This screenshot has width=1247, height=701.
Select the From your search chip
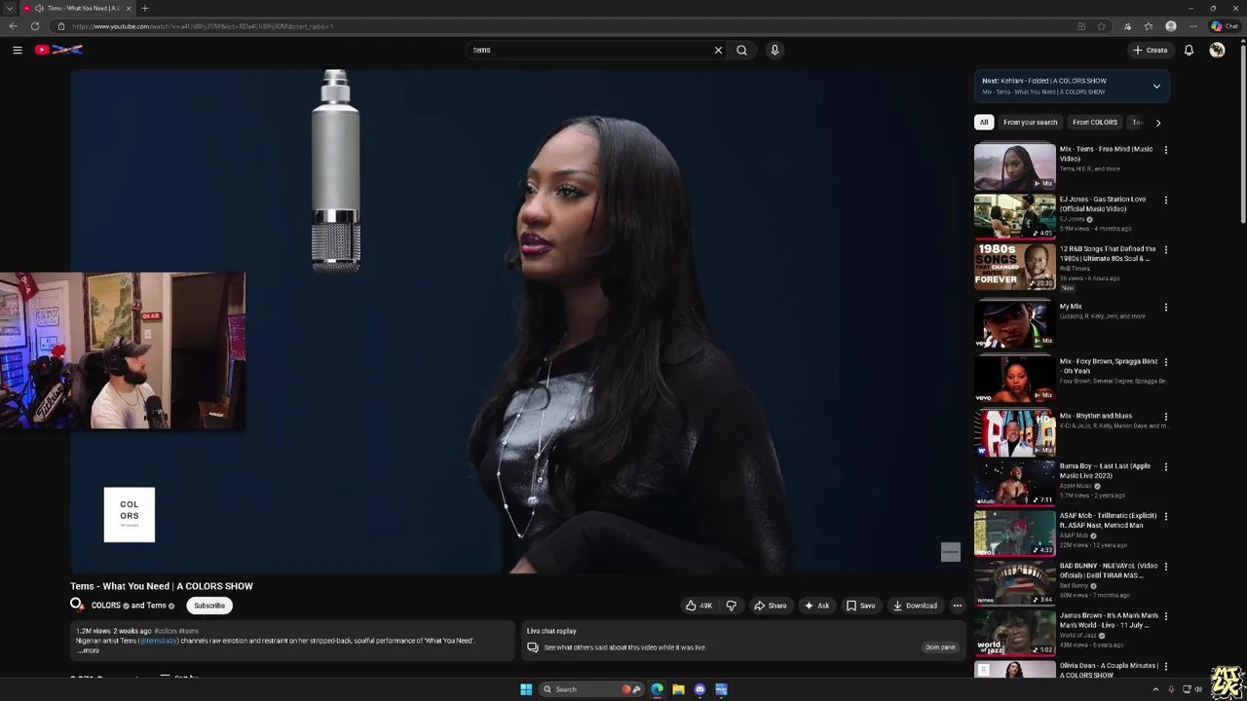tap(1030, 122)
